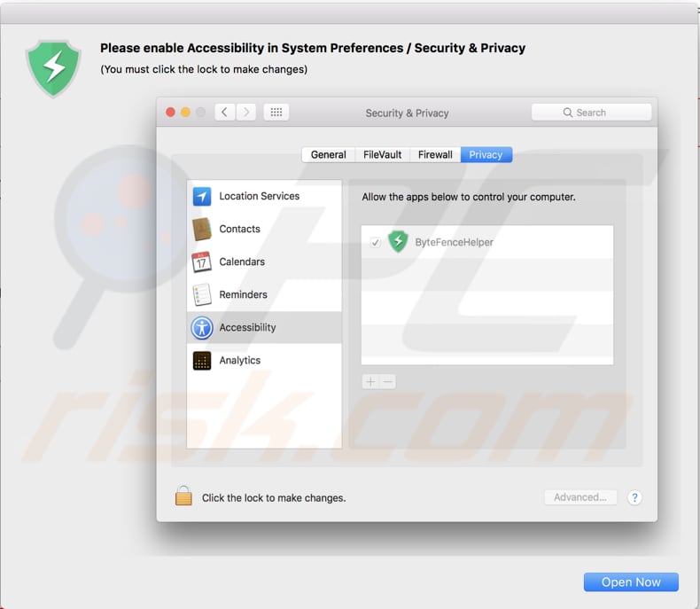Screen dimensions: 700x609
Task: Select the Analytics icon
Action: [x=202, y=361]
